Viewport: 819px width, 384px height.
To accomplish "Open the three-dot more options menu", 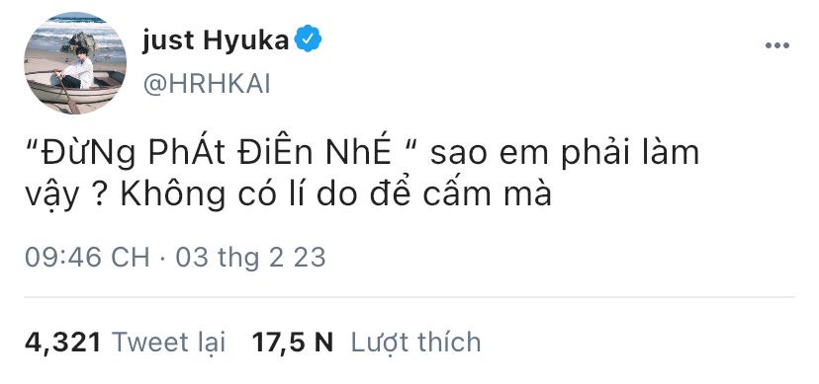I will pos(777,45).
